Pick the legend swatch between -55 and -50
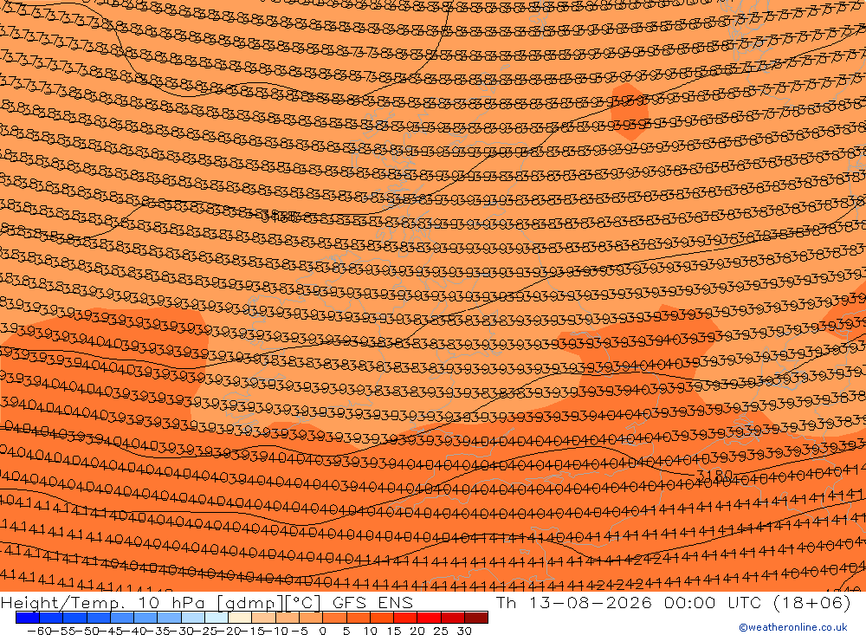The height and width of the screenshot is (635, 866). 75,618
